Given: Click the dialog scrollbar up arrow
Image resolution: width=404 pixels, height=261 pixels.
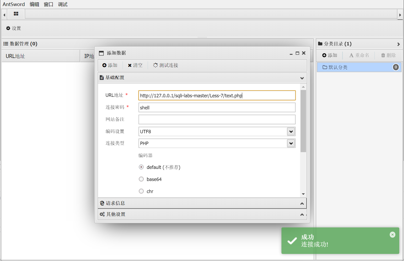Looking at the screenshot, I should 303,87.
